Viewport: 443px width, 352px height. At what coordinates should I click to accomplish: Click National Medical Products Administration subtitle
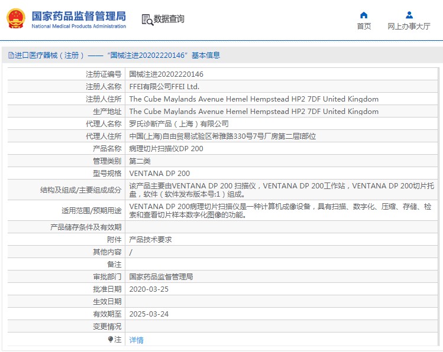(x=79, y=26)
